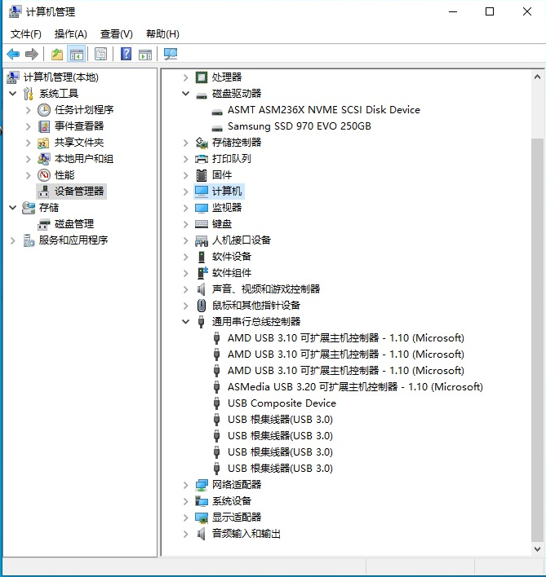Click the 键盘 keyboard icon
Screen dimensions: 546x577
(201, 224)
